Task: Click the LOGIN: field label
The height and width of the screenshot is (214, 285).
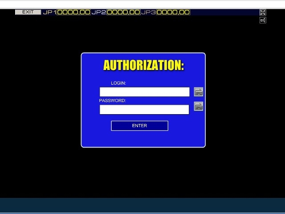Action: 118,83
